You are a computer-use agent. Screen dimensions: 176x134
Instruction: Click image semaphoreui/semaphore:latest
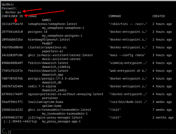(53, 24)
